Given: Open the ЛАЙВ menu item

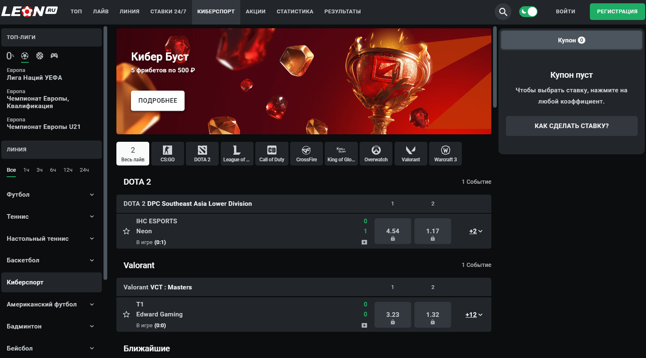Looking at the screenshot, I should point(101,12).
